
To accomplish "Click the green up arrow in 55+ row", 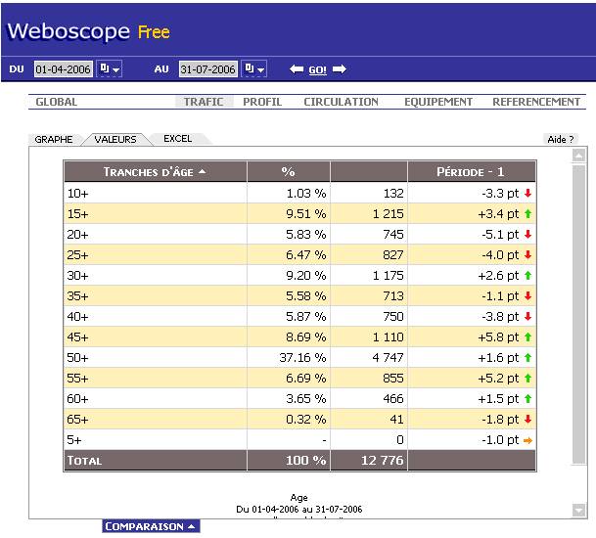I will pyautogui.click(x=527, y=378).
